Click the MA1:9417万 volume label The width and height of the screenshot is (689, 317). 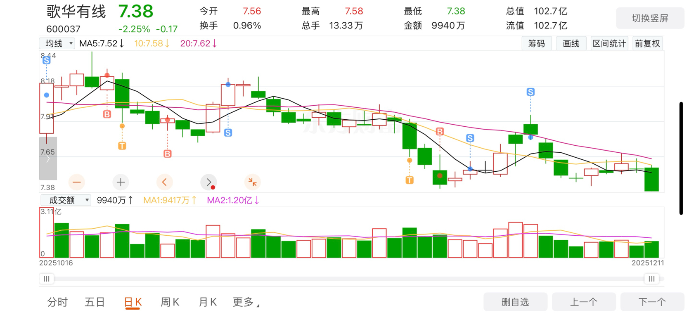click(170, 200)
